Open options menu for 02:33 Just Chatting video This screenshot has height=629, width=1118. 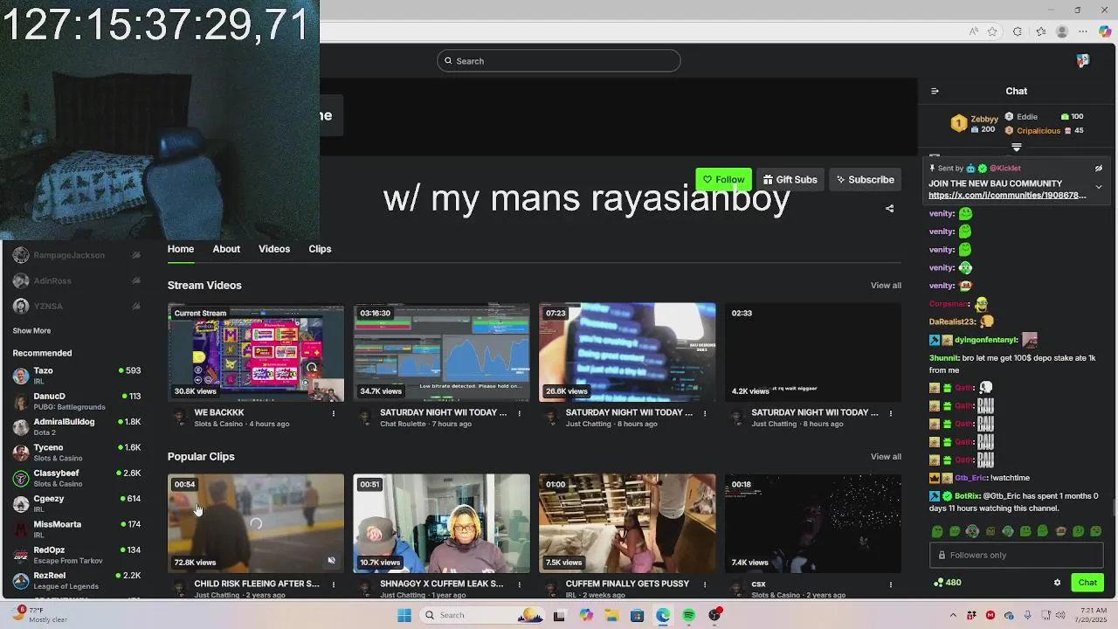[x=891, y=413]
